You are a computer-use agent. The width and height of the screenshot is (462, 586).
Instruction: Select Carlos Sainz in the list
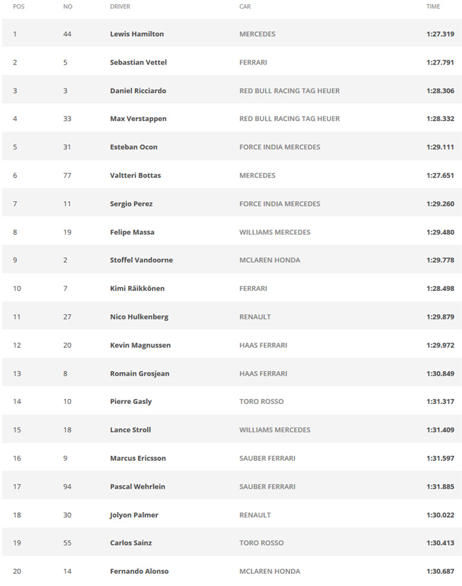pyautogui.click(x=131, y=543)
